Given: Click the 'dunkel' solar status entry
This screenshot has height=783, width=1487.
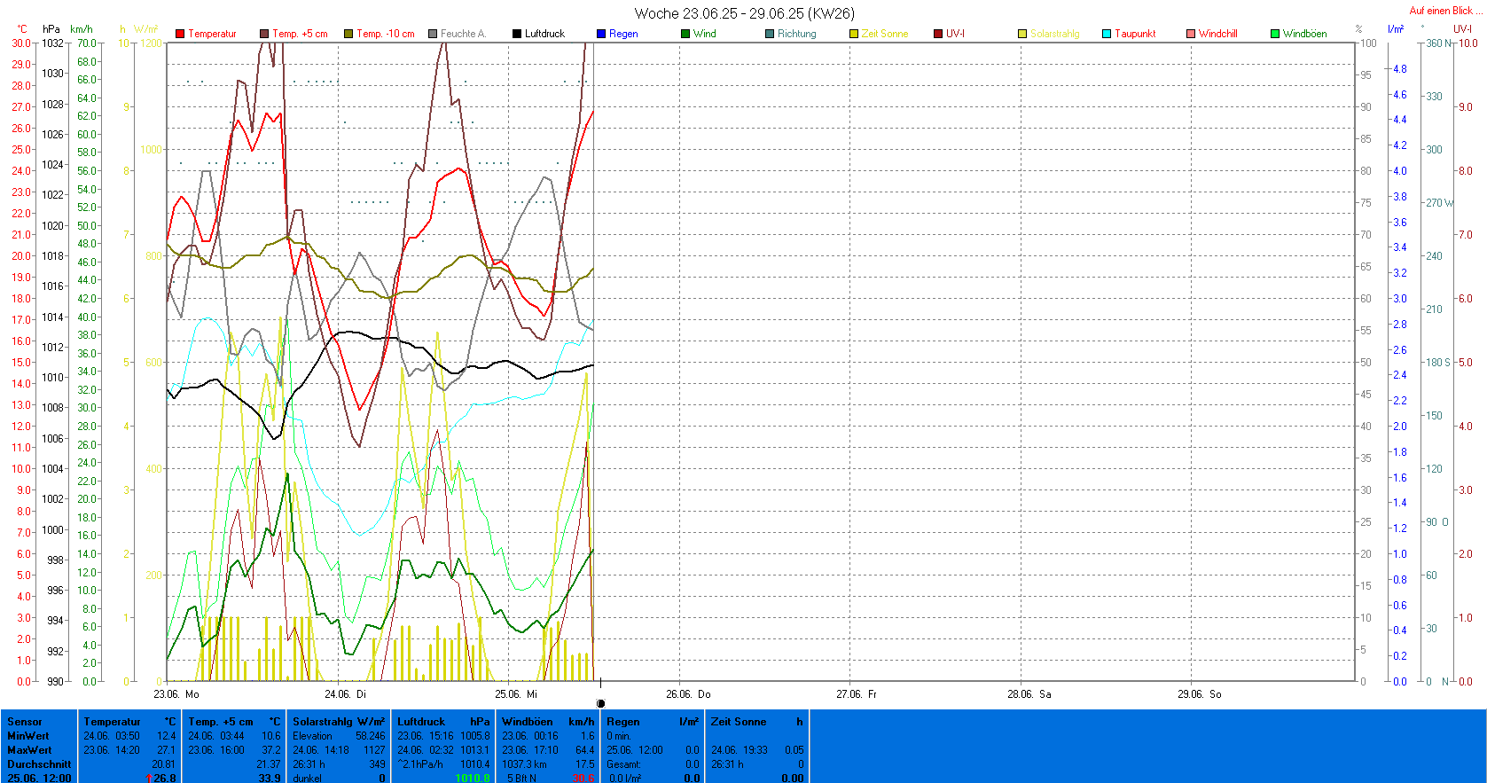Looking at the screenshot, I should tap(307, 779).
